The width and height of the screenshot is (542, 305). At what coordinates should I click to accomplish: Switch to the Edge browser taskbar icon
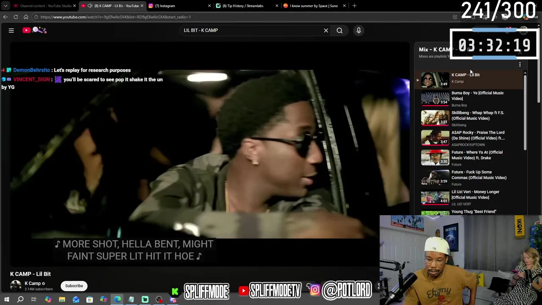pyautogui.click(x=117, y=300)
